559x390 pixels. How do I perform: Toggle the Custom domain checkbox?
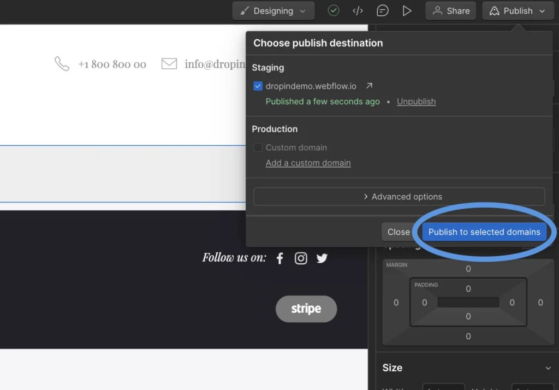(x=258, y=147)
